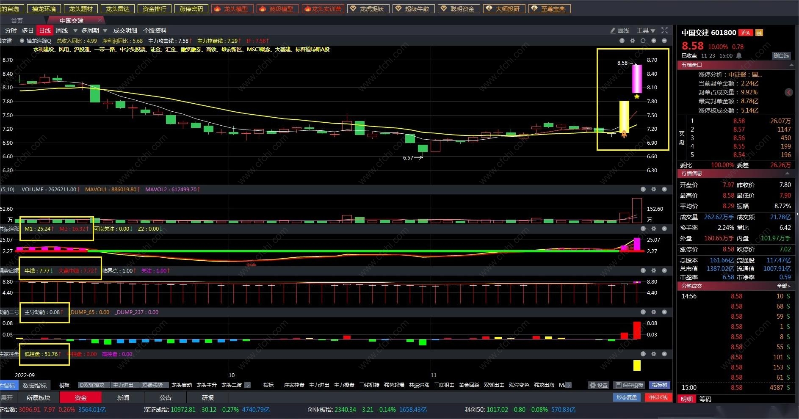Image resolution: width=799 pixels, height=419 pixels.
Task: Collapse the 行情信息 section
Action: 788,174
